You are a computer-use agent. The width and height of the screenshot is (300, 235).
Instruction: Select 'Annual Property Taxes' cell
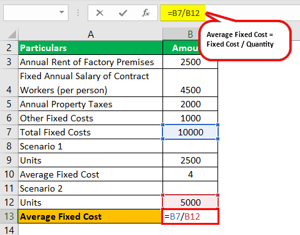click(90, 104)
